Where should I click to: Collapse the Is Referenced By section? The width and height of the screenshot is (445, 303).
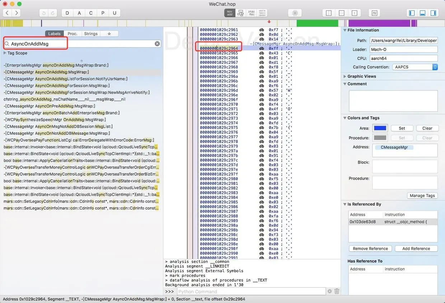[345, 204]
